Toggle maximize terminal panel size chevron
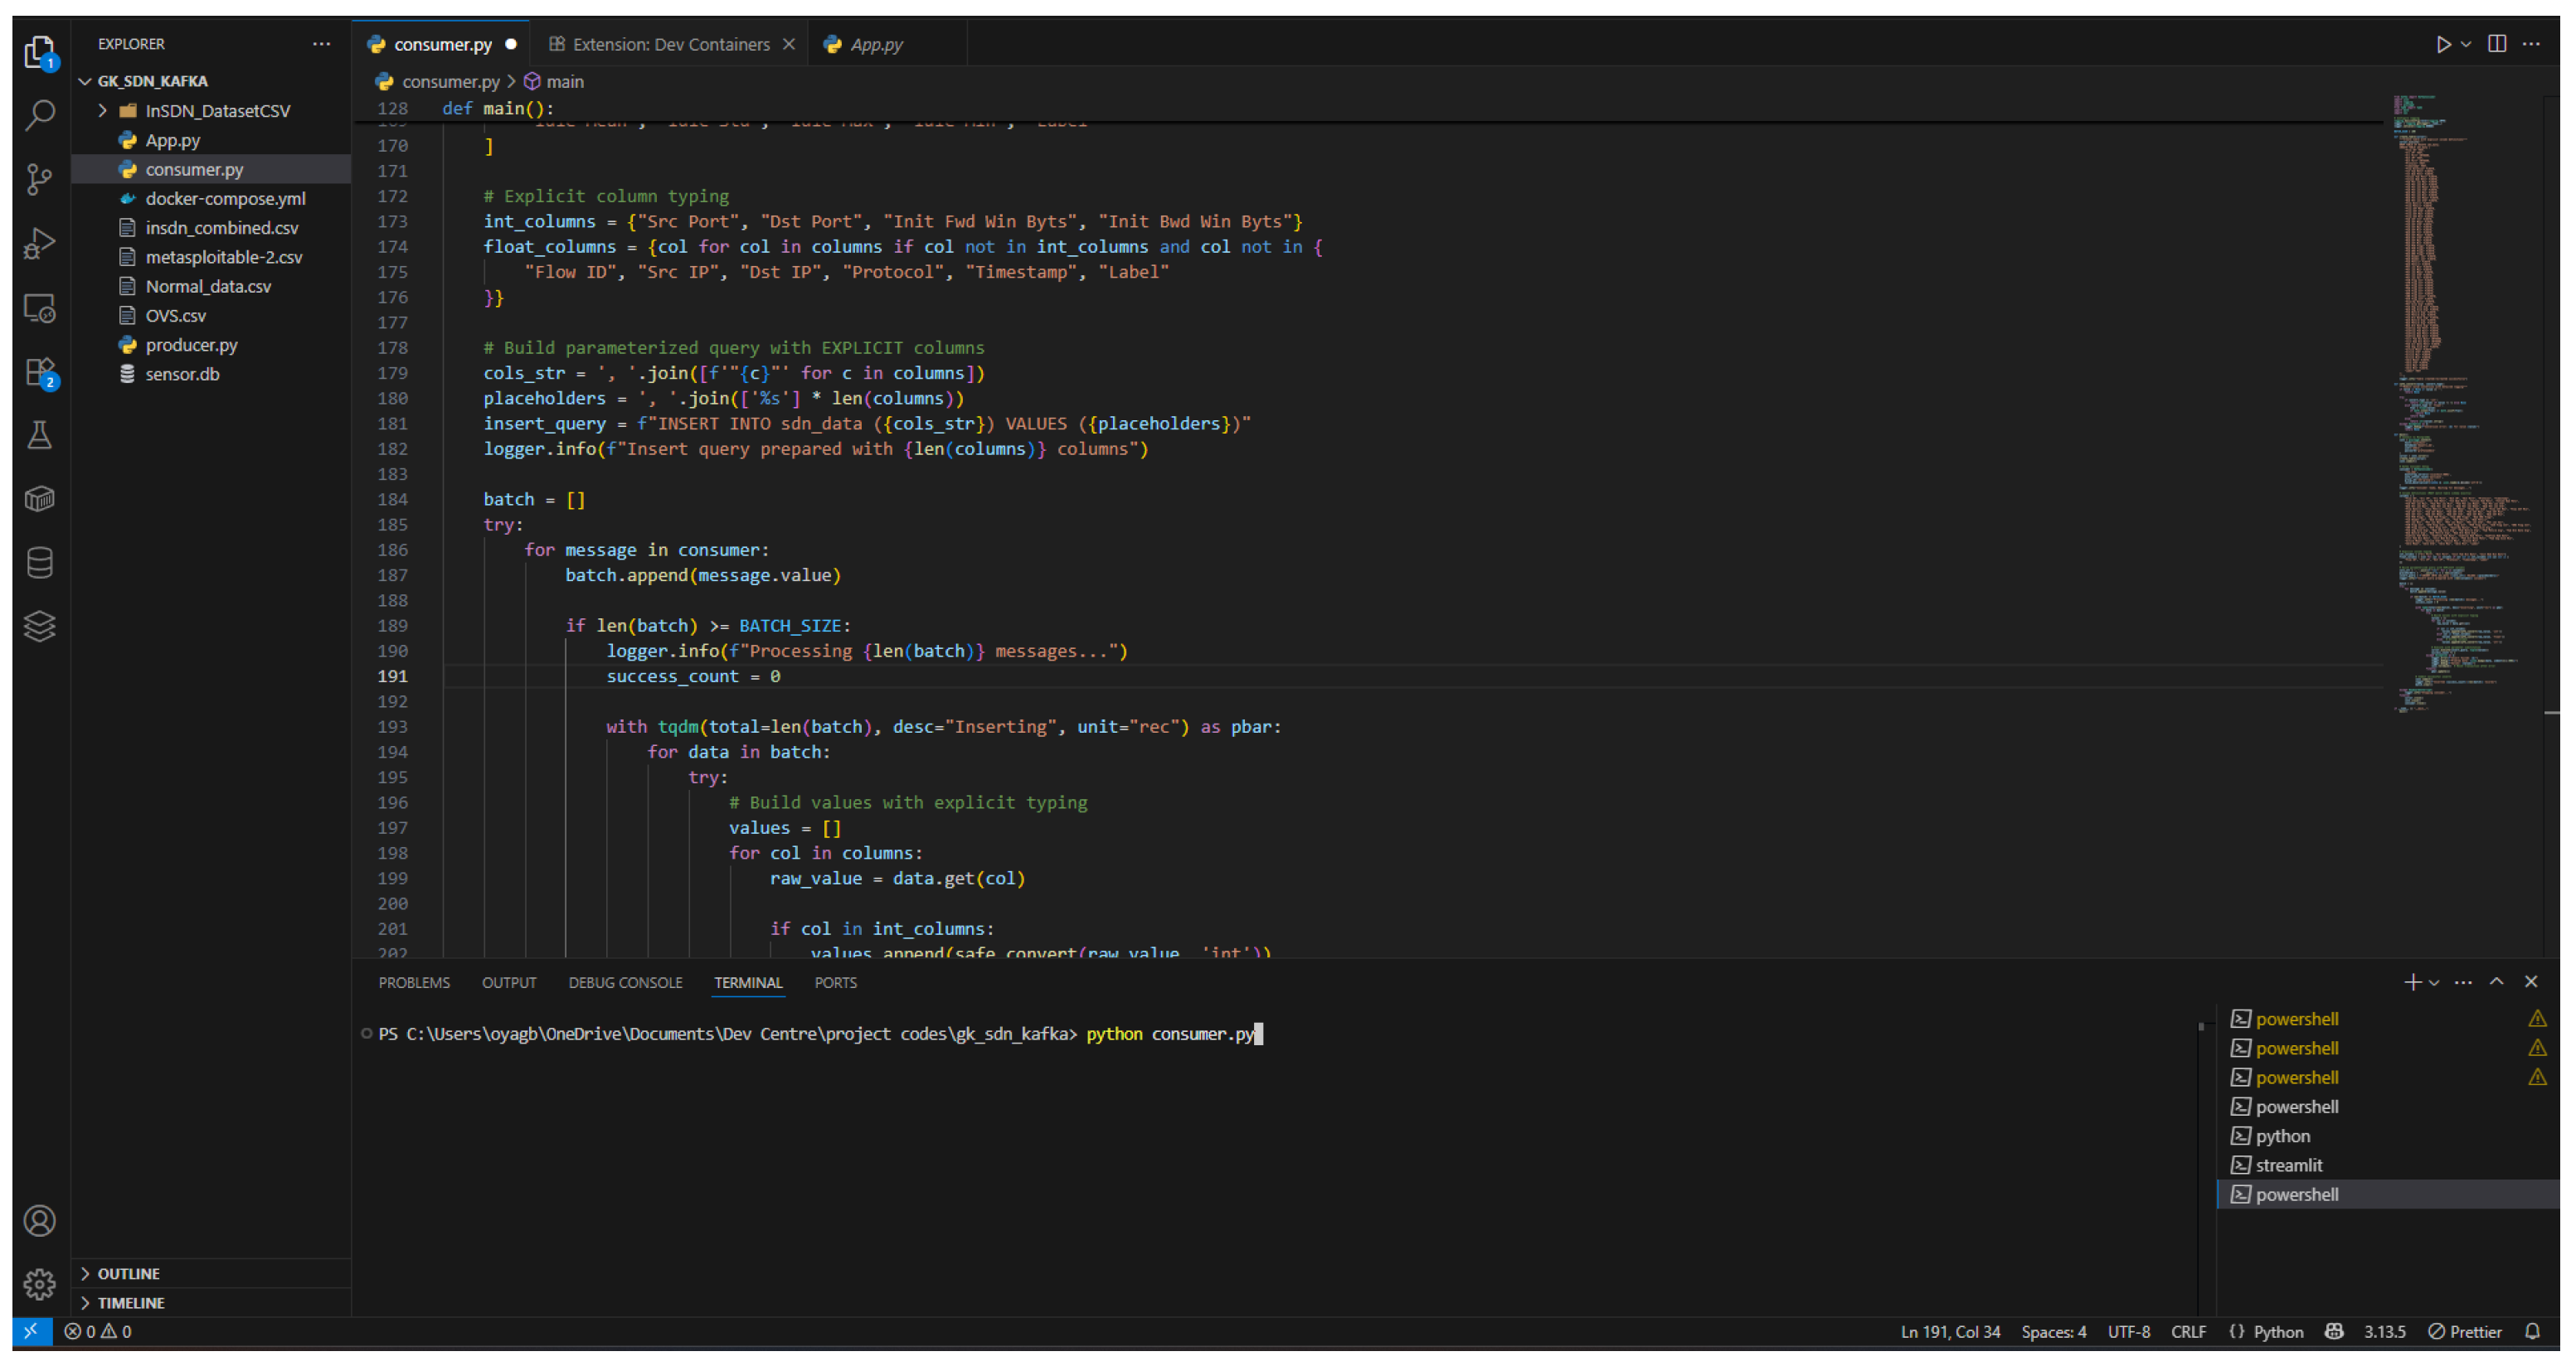 (2496, 981)
